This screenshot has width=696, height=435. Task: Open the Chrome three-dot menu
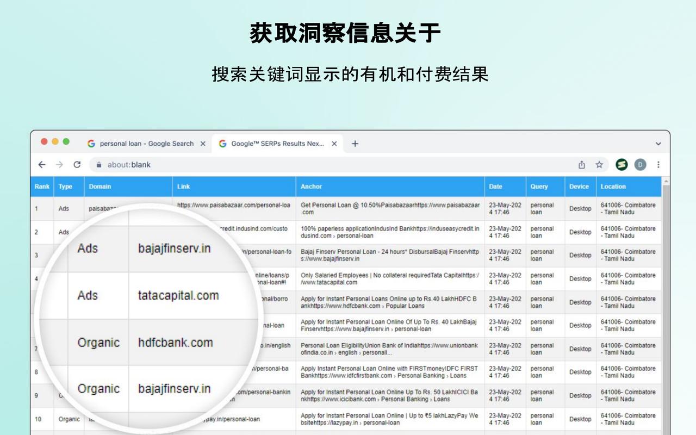(x=658, y=165)
